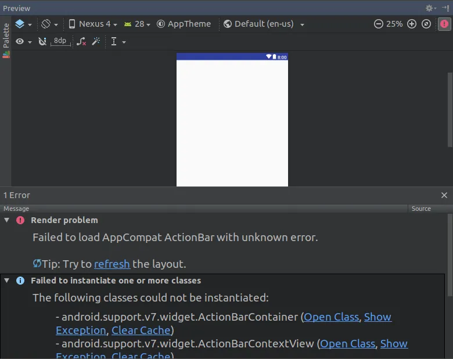The width and height of the screenshot is (453, 359).
Task: Click the refresh icon beside Tip
Action: click(37, 263)
